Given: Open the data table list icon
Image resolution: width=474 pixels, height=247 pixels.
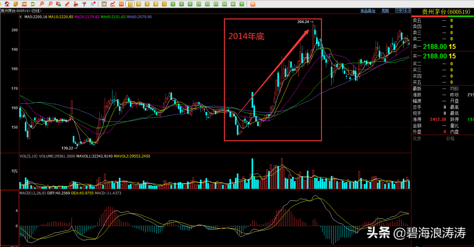Looking at the screenshot, I should click(x=104, y=4).
